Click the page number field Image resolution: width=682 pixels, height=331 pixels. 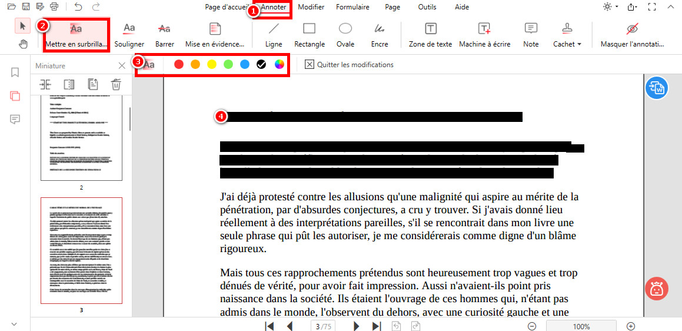pos(324,326)
